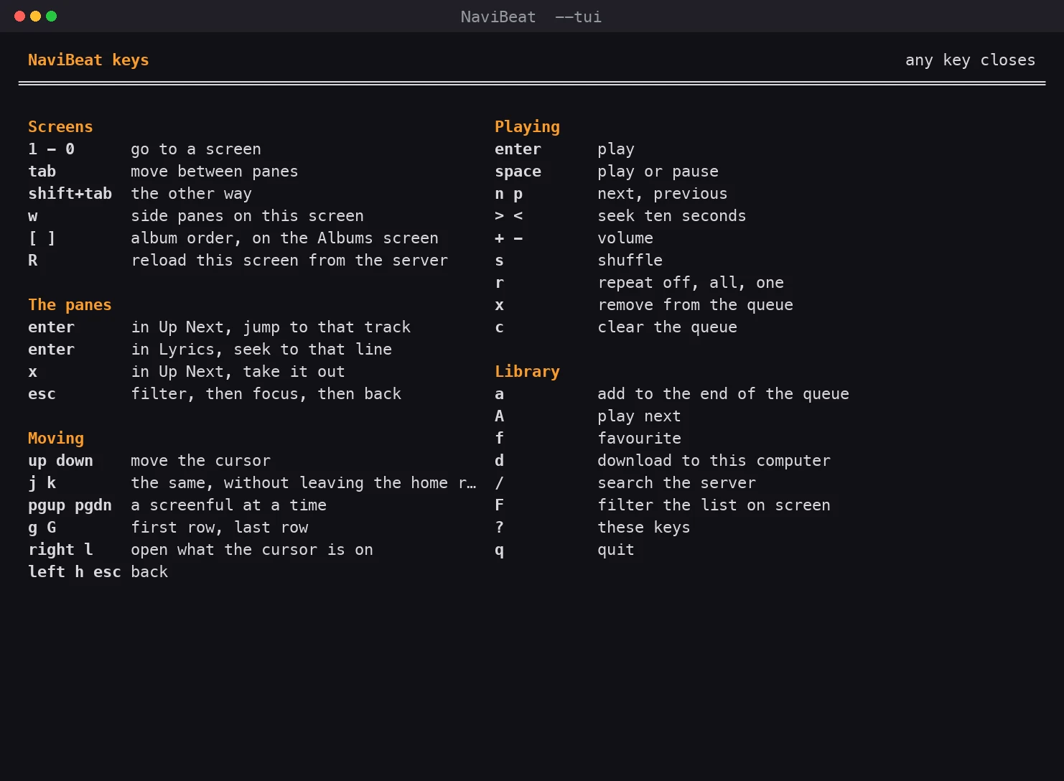This screenshot has width=1064, height=781.
Task: Click 'clear the queue' description
Action: point(667,327)
